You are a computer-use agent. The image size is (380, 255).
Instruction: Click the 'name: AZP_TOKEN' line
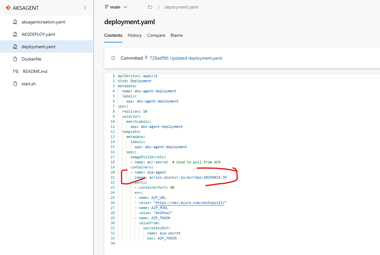152,218
